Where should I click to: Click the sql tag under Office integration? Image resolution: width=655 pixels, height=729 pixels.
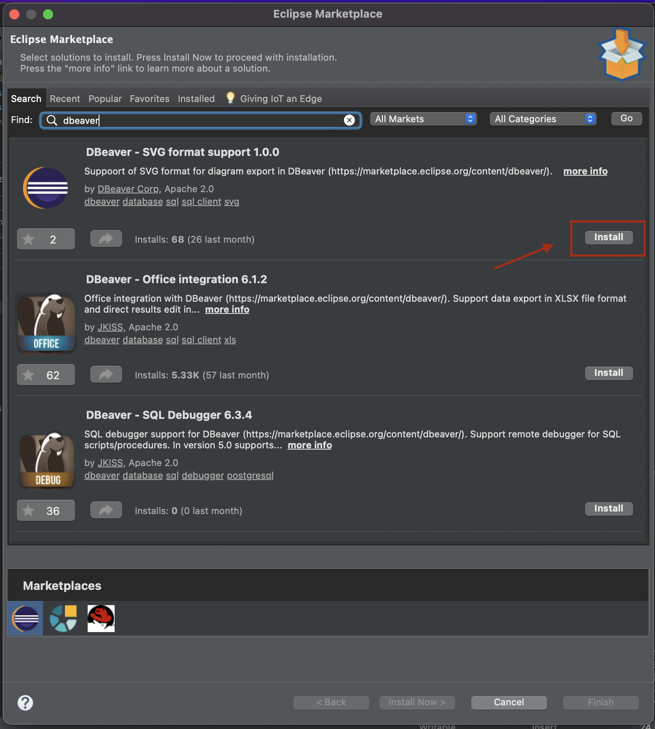(x=172, y=340)
